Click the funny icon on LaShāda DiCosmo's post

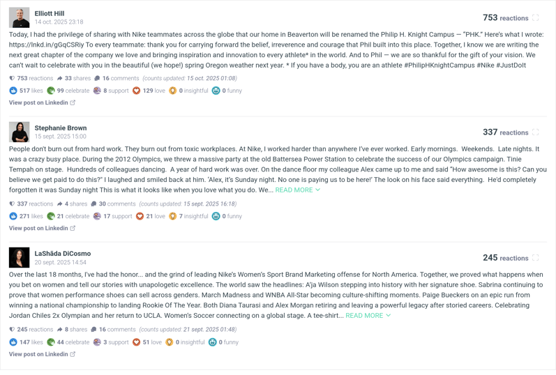tap(213, 342)
